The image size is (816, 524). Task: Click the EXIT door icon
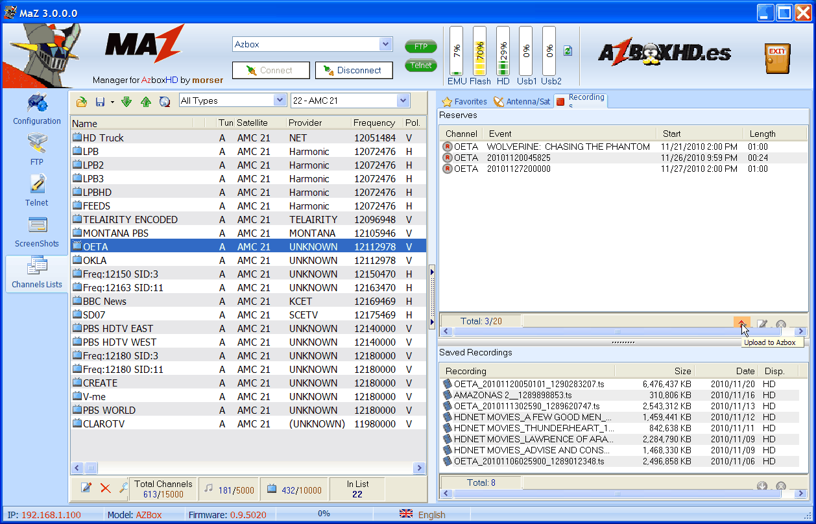coord(777,58)
